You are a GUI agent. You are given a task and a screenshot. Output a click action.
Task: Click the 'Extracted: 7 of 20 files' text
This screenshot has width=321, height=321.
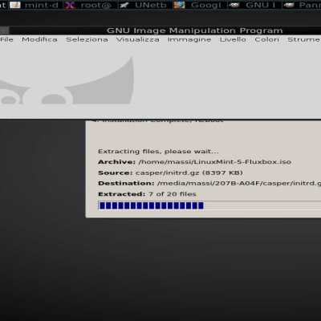[147, 194]
